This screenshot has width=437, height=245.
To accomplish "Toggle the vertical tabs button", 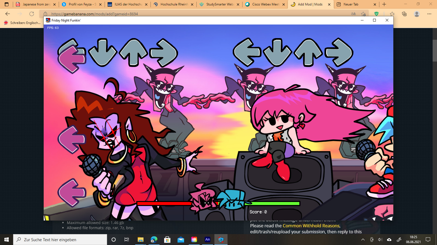I will [7, 4].
